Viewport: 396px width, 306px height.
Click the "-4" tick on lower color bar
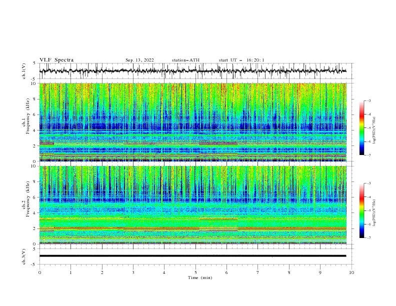coord(368,197)
